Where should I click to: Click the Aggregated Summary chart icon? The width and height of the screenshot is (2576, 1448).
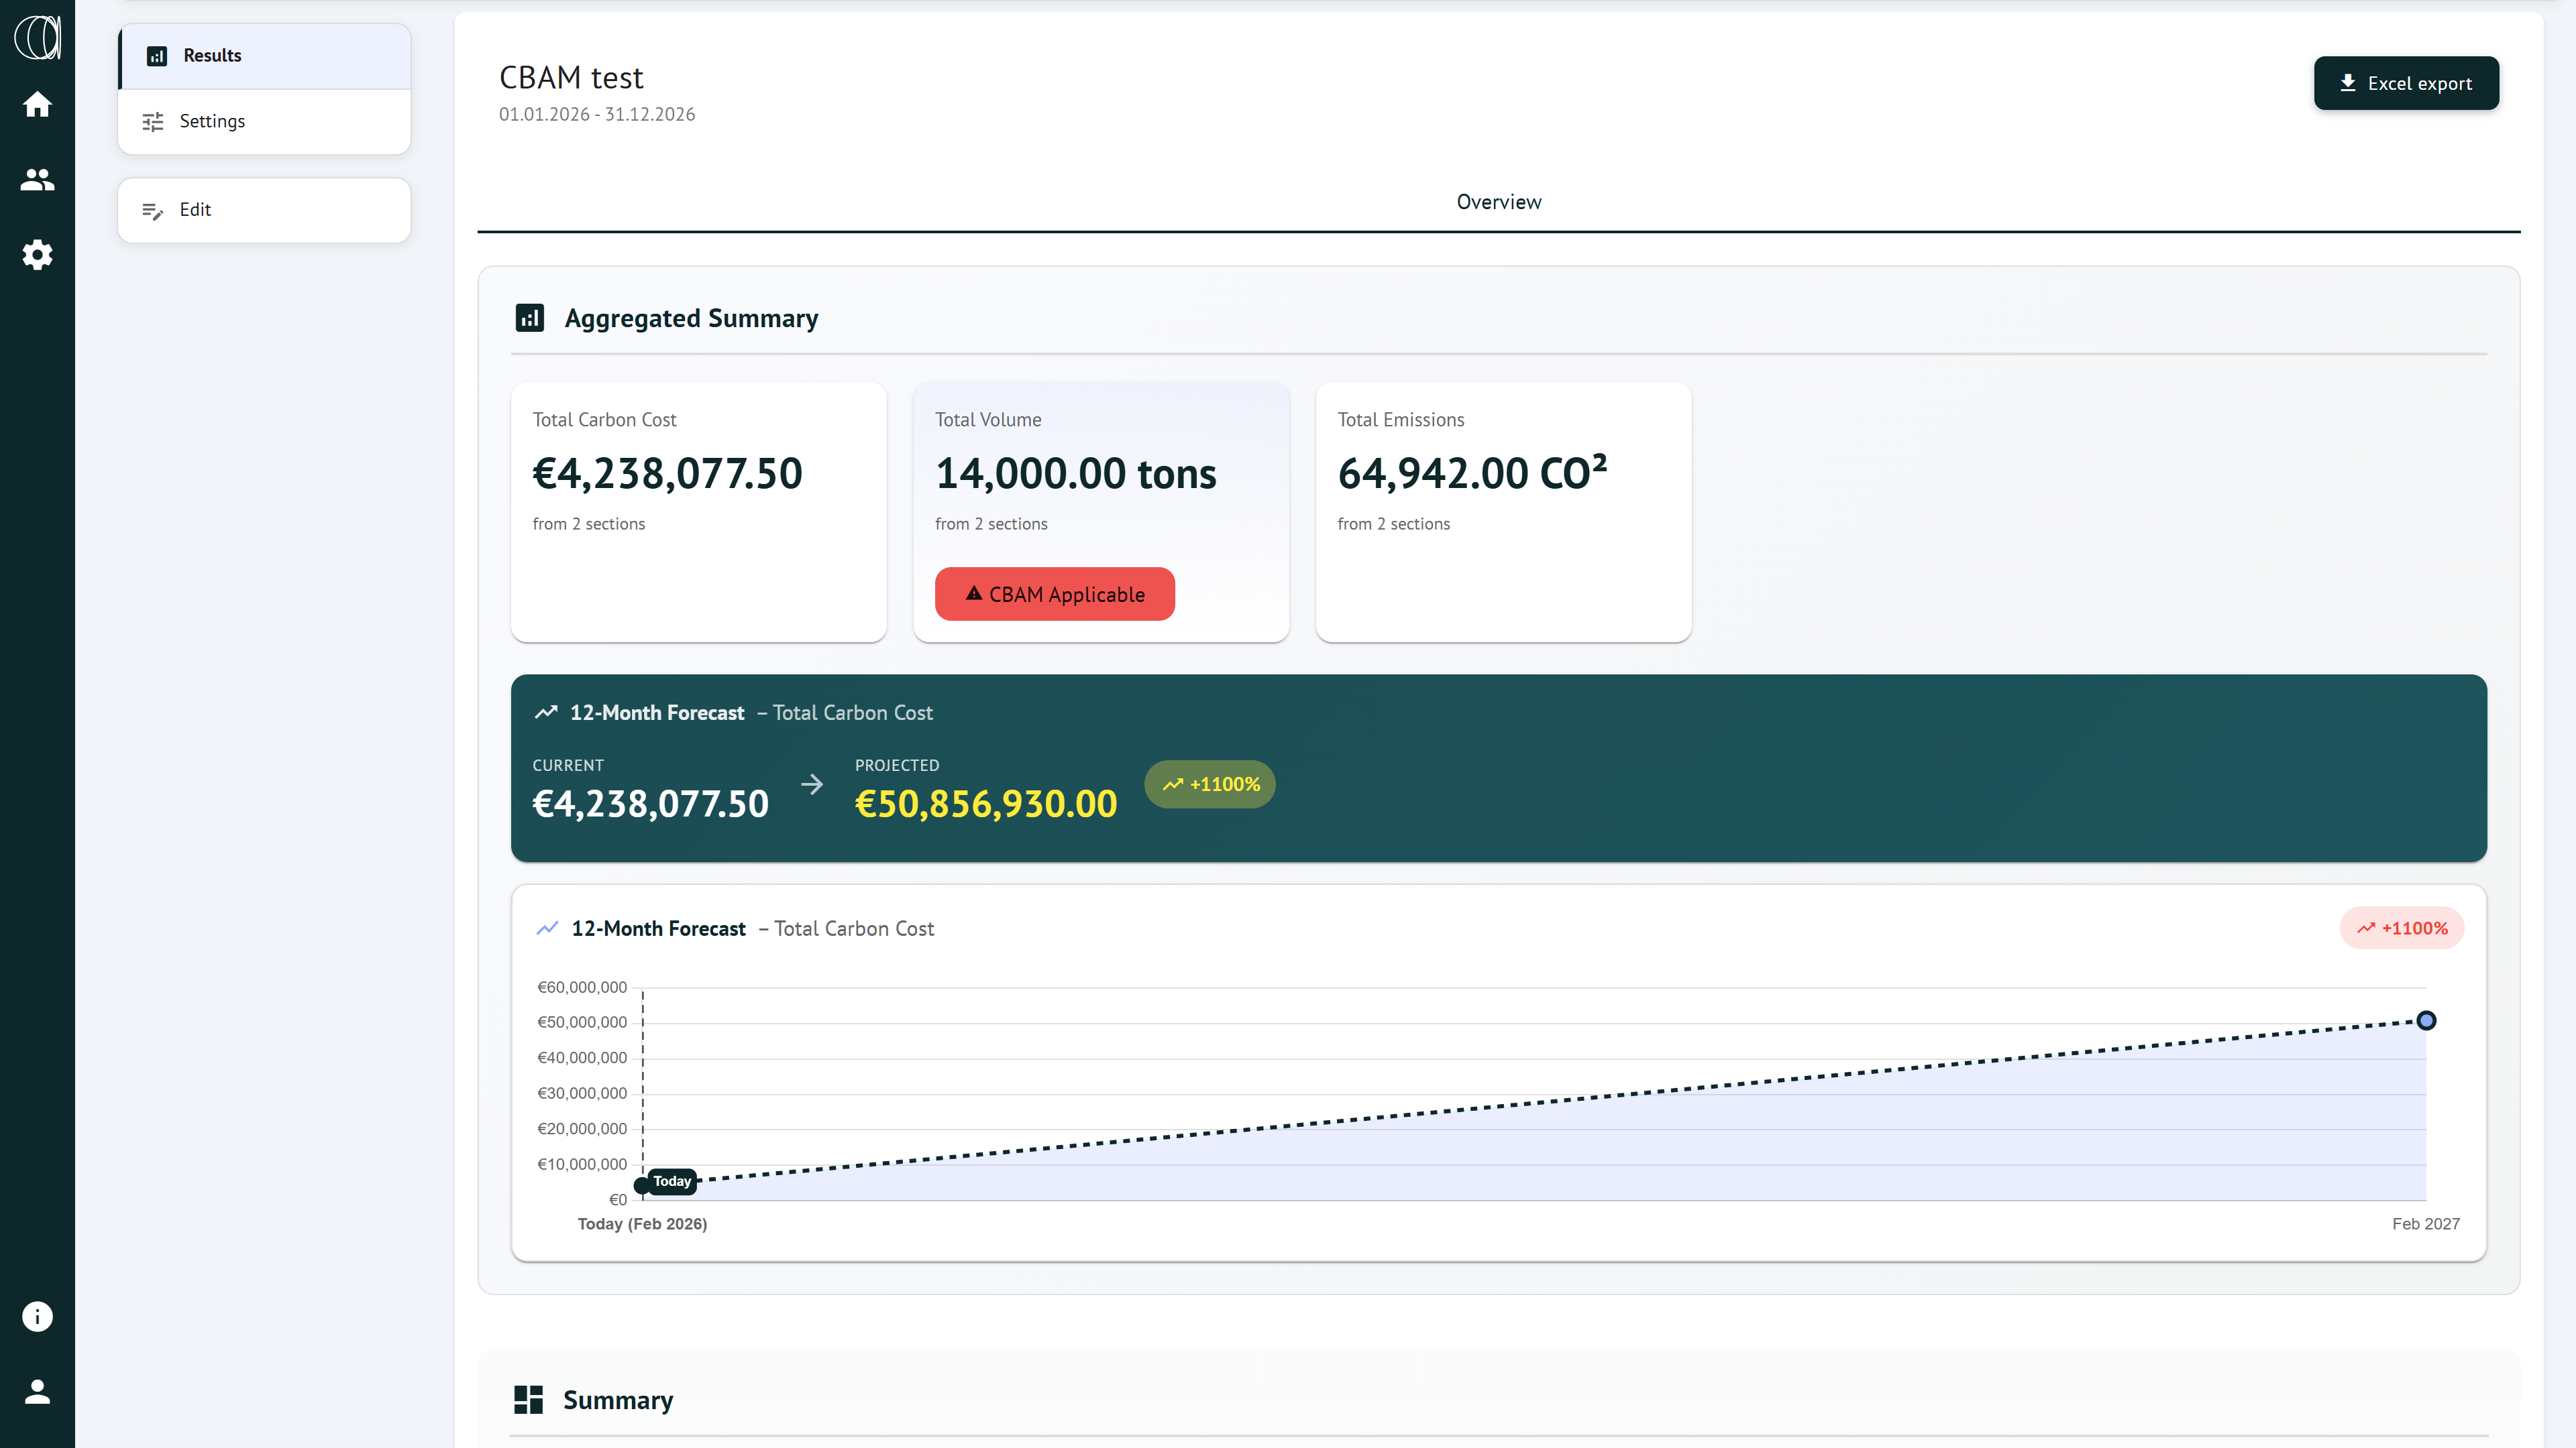(x=529, y=318)
